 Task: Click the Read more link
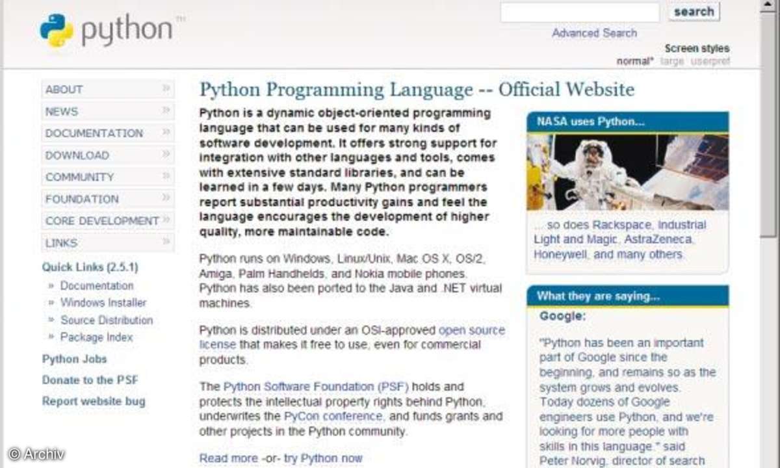click(228, 458)
